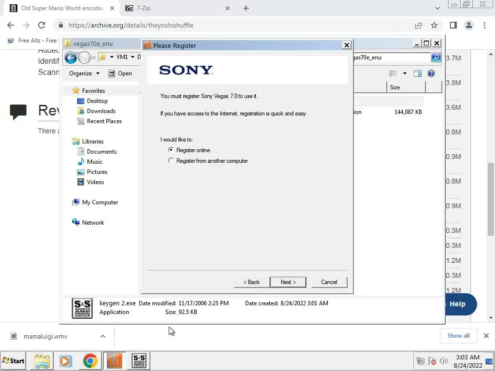
Task: Click S&S keygen taskbar icon
Action: pyautogui.click(x=139, y=360)
